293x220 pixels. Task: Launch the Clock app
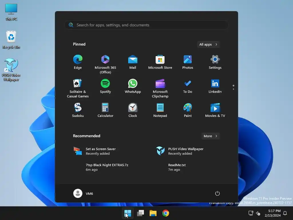click(x=133, y=110)
